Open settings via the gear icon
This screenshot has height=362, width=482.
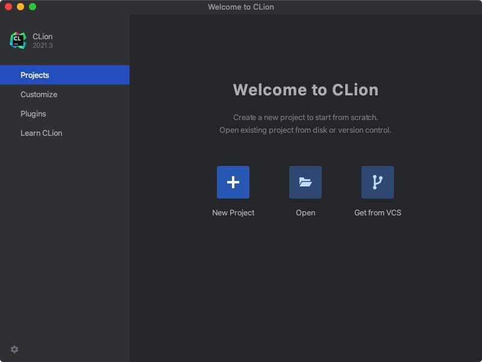pos(14,349)
